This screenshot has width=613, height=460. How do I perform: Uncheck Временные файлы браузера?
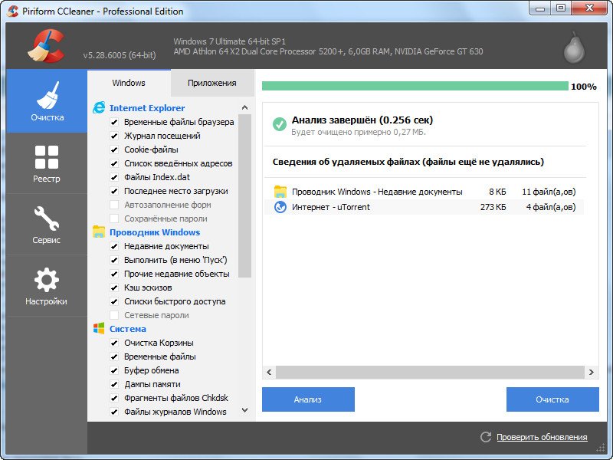[114, 122]
